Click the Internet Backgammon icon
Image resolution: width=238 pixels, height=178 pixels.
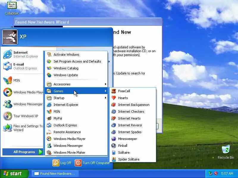(114, 105)
